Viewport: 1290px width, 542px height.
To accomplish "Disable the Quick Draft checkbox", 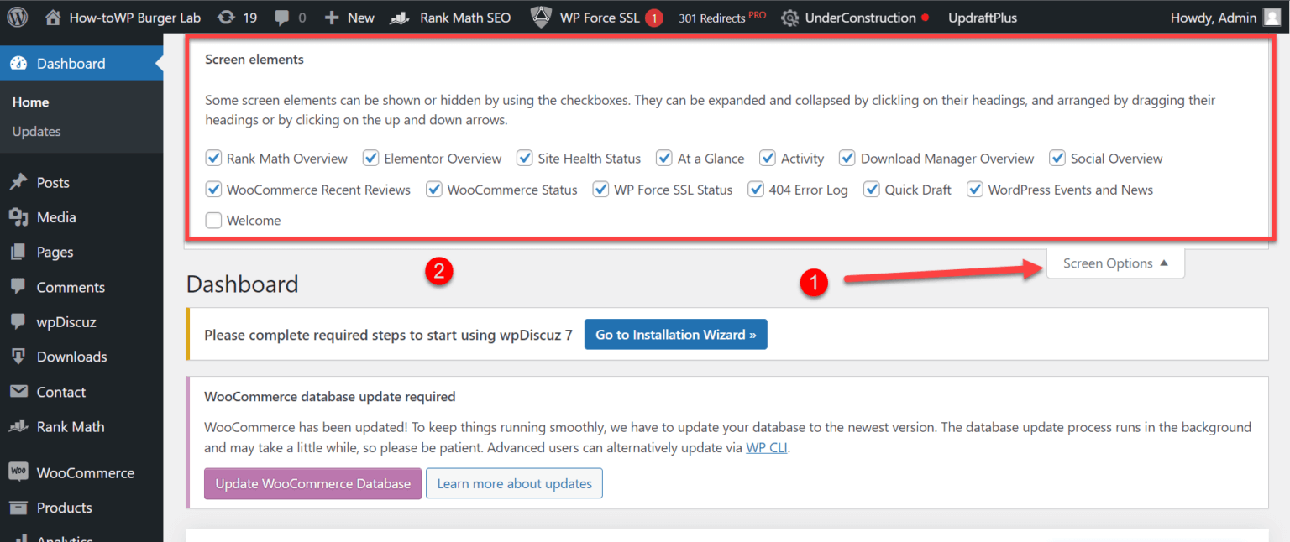I will tap(872, 189).
